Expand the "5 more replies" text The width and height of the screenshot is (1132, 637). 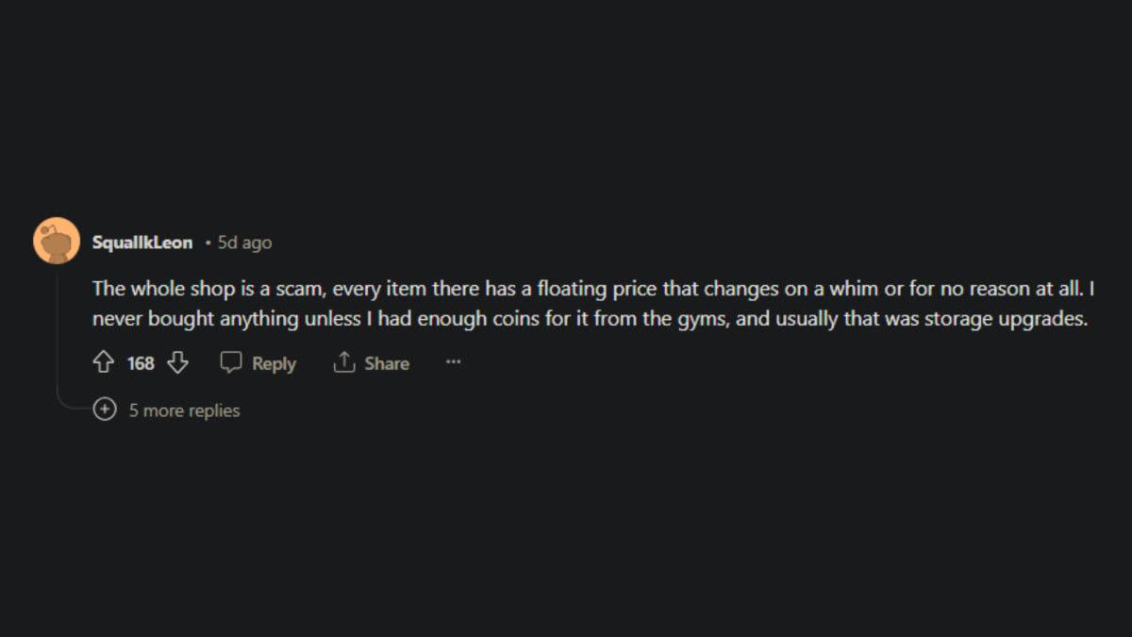(185, 411)
